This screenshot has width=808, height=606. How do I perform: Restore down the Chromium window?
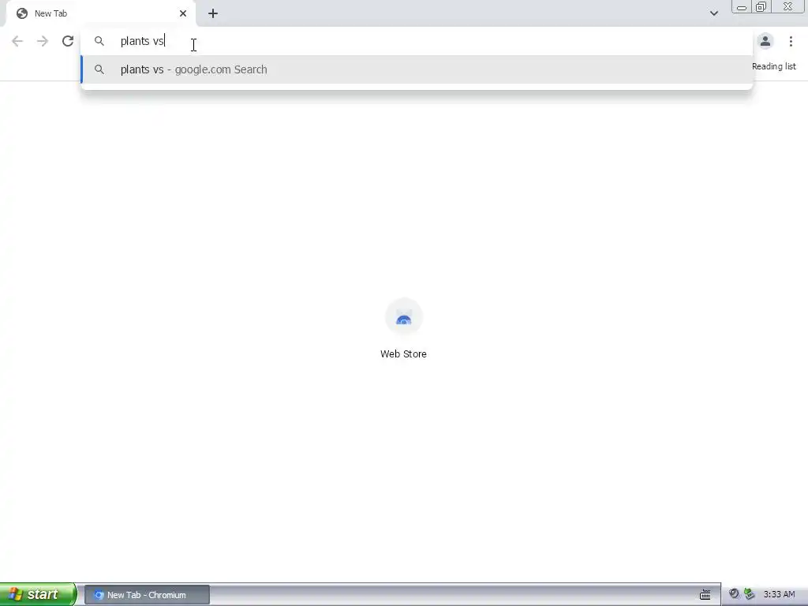pos(761,7)
